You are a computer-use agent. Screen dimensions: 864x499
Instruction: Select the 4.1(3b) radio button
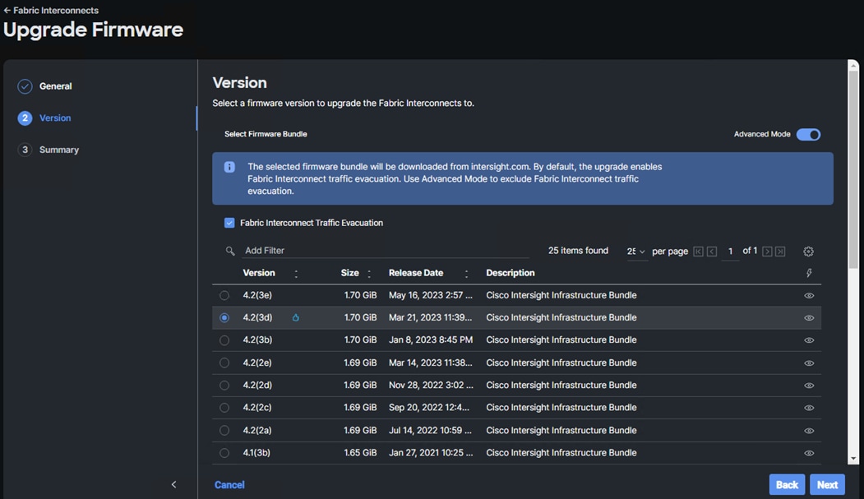tap(224, 453)
